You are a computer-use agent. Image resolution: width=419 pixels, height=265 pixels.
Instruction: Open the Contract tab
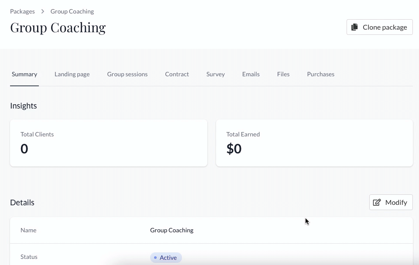[177, 74]
